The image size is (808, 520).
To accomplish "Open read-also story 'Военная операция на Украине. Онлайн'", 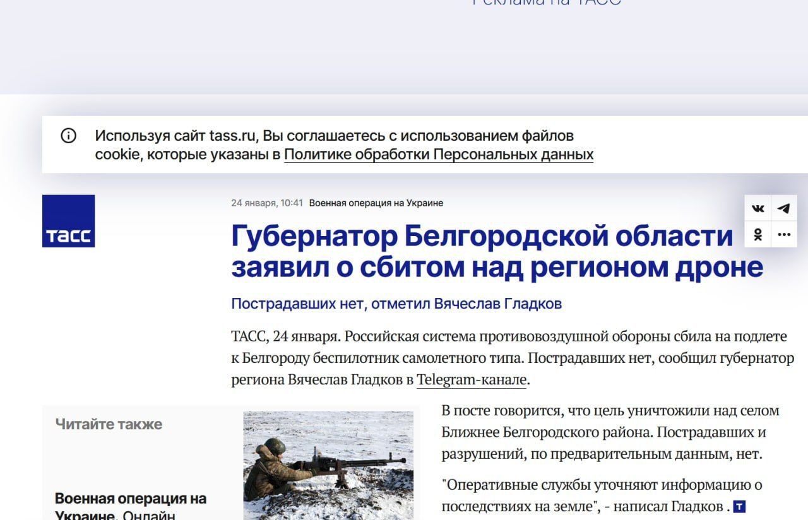I will tap(130, 506).
